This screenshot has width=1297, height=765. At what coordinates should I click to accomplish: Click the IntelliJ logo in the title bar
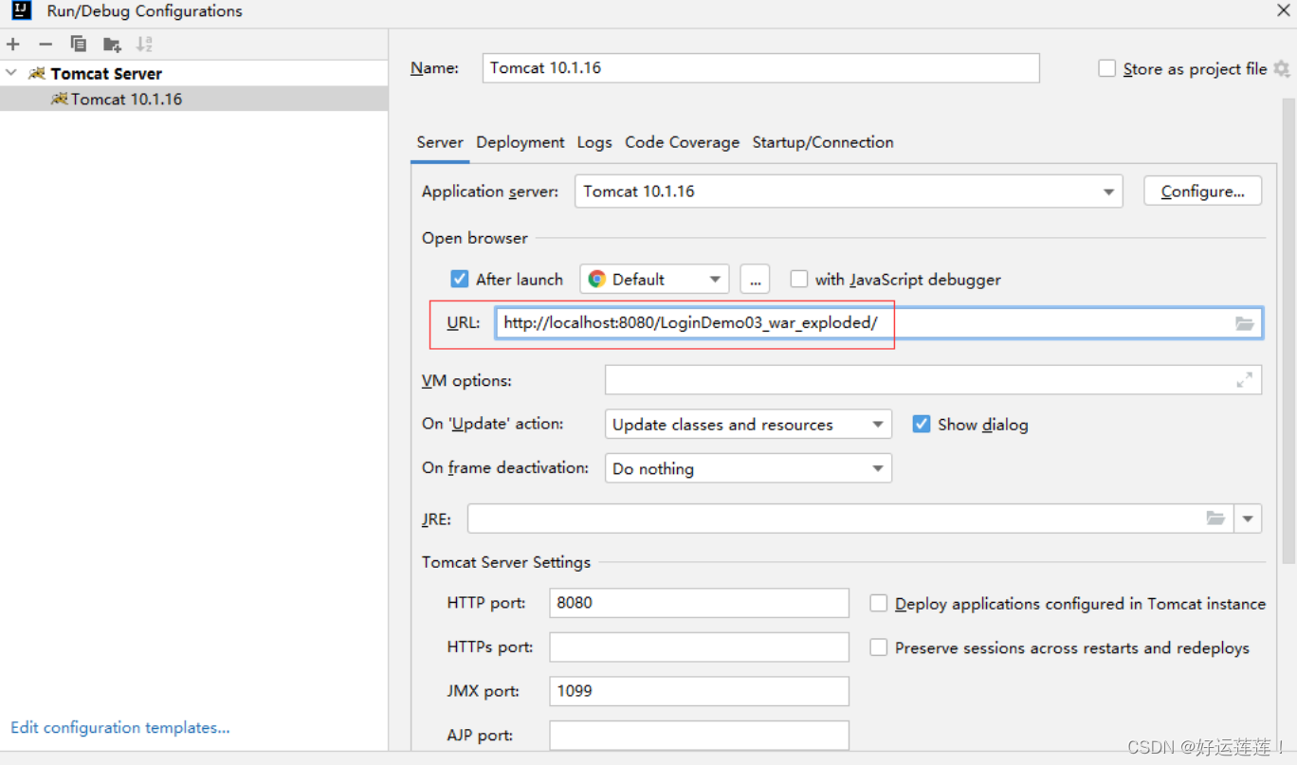click(21, 11)
